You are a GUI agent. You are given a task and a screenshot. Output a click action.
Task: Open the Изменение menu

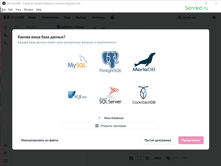50,17
